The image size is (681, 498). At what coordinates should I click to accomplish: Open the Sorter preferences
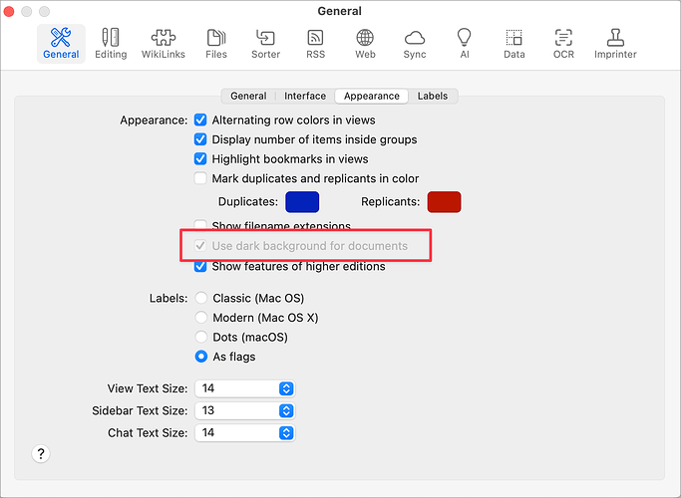click(x=266, y=43)
